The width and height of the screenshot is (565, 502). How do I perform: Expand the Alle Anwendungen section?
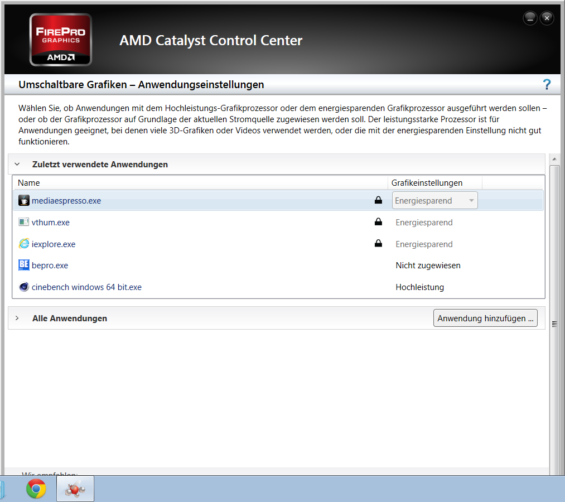[17, 318]
